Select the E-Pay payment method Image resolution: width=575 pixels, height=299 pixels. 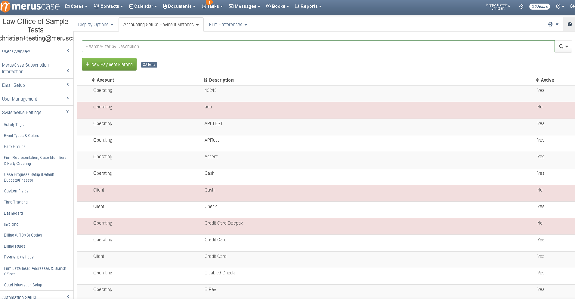tap(326, 292)
